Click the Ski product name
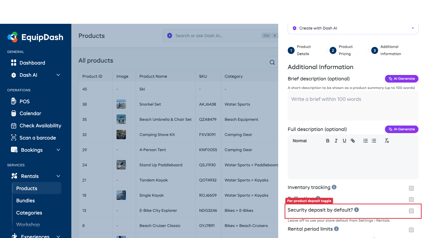 142,89
